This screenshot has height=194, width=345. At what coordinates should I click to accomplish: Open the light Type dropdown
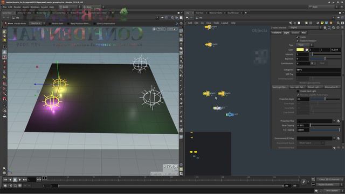[305, 45]
